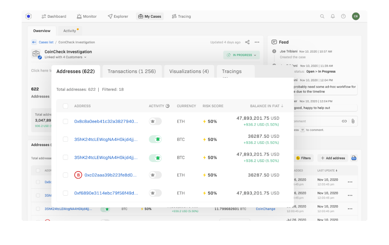Click the Add address button
Image resolution: width=389 pixels, height=245 pixels.
(x=333, y=158)
